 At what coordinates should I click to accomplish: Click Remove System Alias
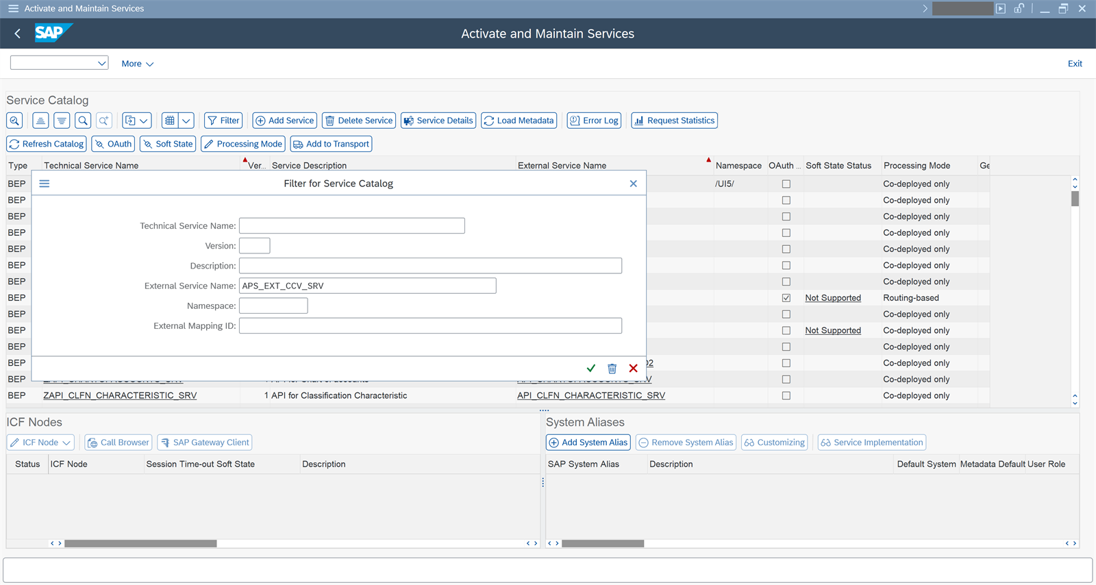[686, 443]
